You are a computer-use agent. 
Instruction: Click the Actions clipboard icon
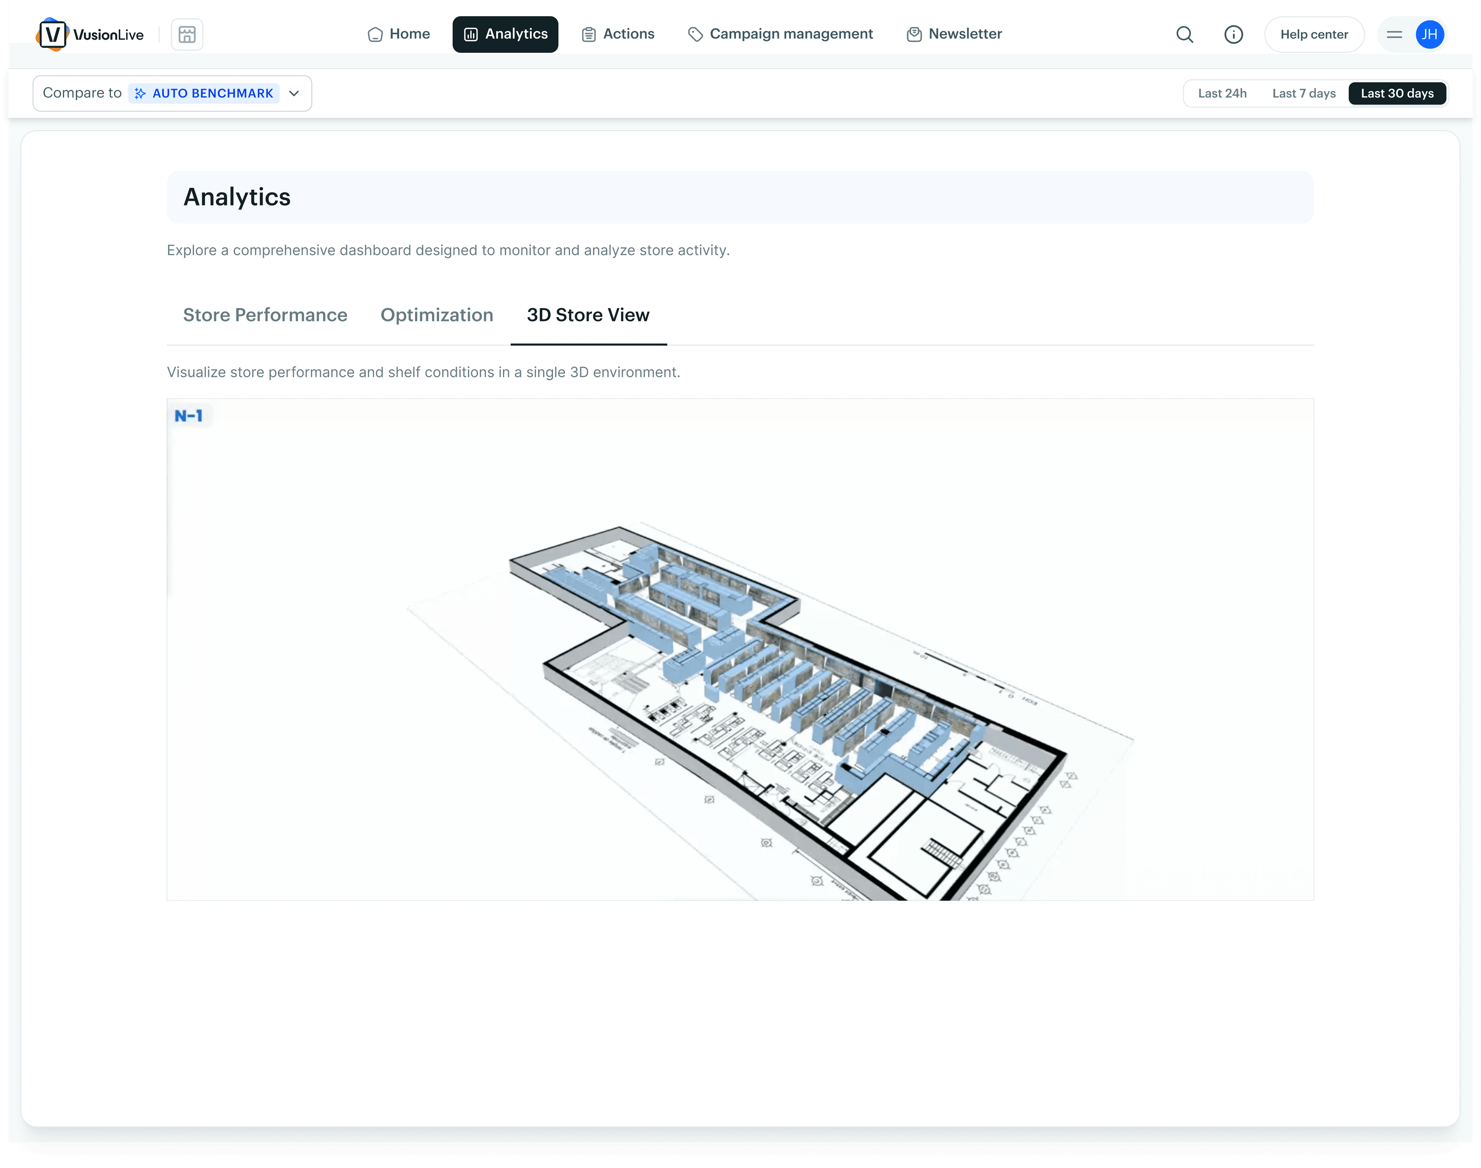coord(588,34)
